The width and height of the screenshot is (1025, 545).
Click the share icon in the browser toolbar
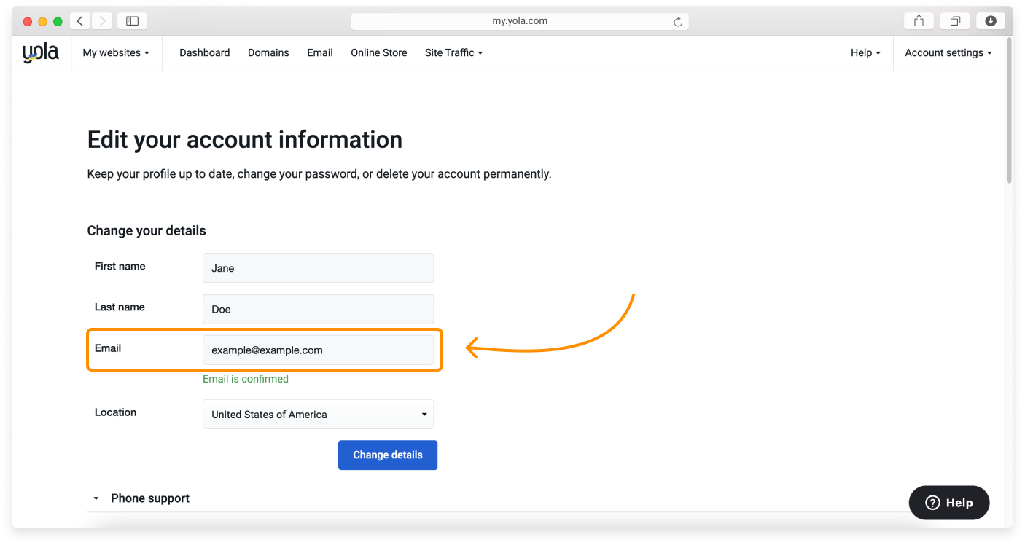click(x=918, y=20)
